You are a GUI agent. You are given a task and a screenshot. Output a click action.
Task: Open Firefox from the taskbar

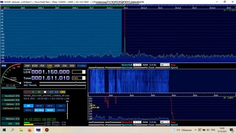[x=30, y=130]
